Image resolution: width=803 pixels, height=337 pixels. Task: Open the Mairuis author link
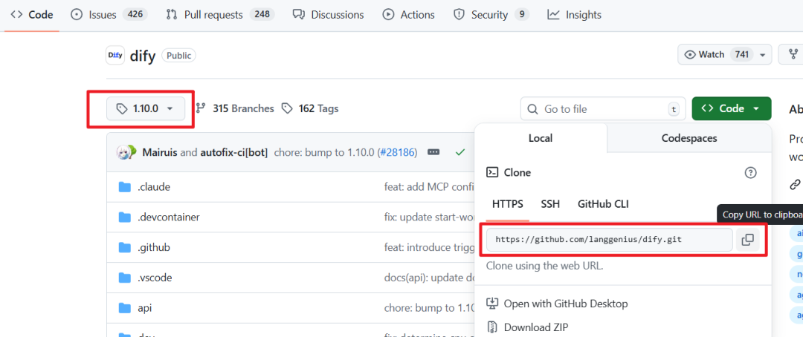pos(160,152)
